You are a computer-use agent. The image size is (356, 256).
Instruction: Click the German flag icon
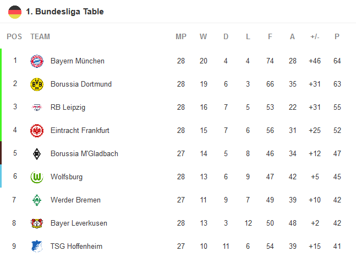point(15,12)
